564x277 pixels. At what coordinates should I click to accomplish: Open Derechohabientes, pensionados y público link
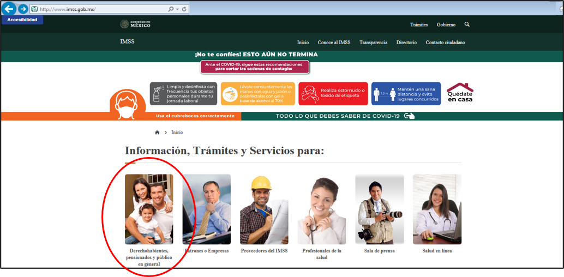point(149,257)
